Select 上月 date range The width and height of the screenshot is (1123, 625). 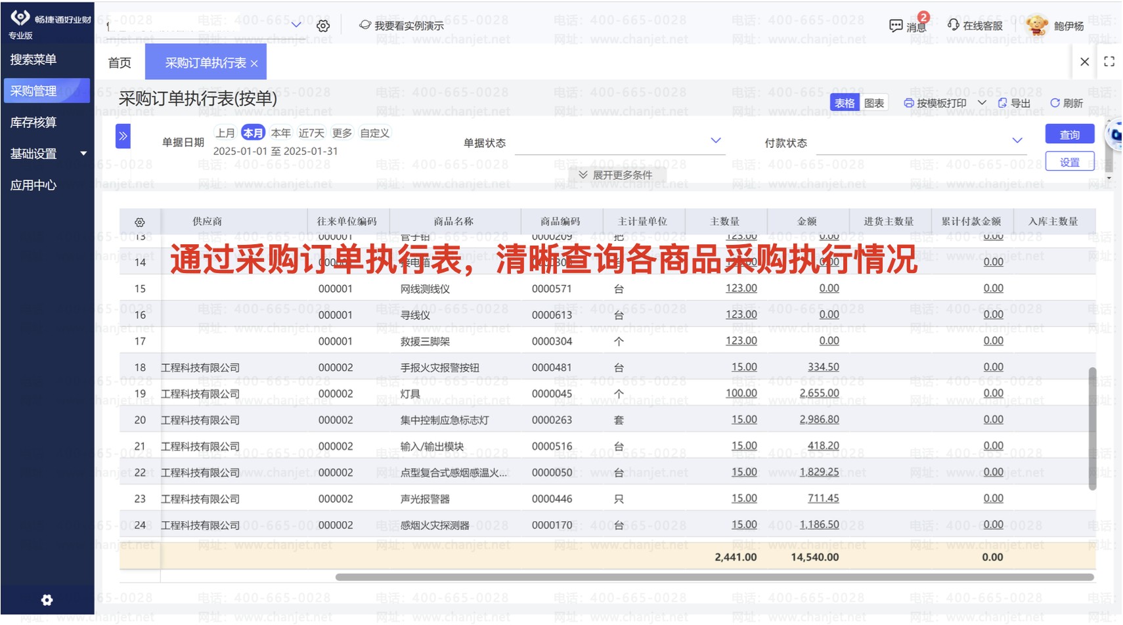(x=225, y=133)
